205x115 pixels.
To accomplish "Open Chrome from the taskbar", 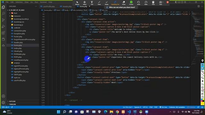I will coord(117,112).
